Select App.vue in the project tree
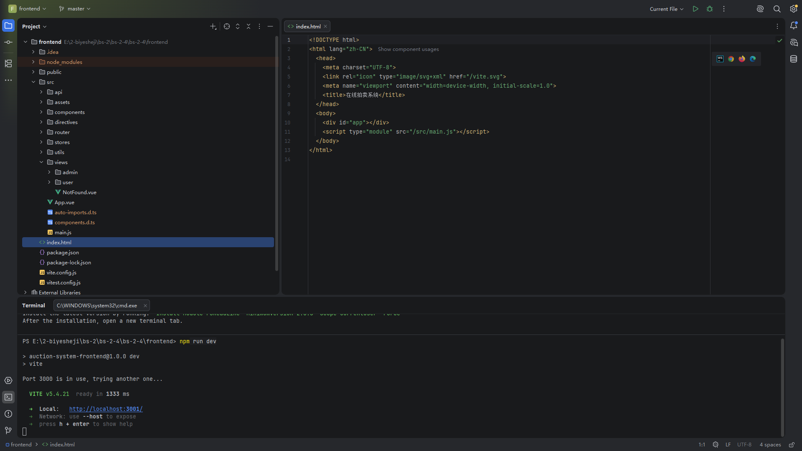The width and height of the screenshot is (802, 451). pyautogui.click(x=64, y=202)
